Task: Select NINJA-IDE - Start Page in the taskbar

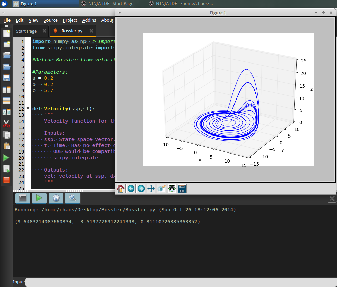Action: [108, 4]
